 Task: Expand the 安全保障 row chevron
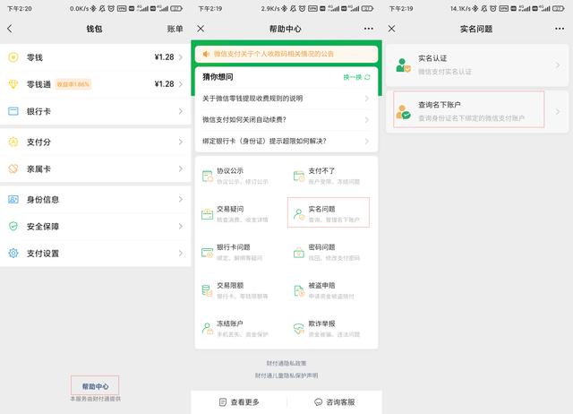pyautogui.click(x=181, y=227)
